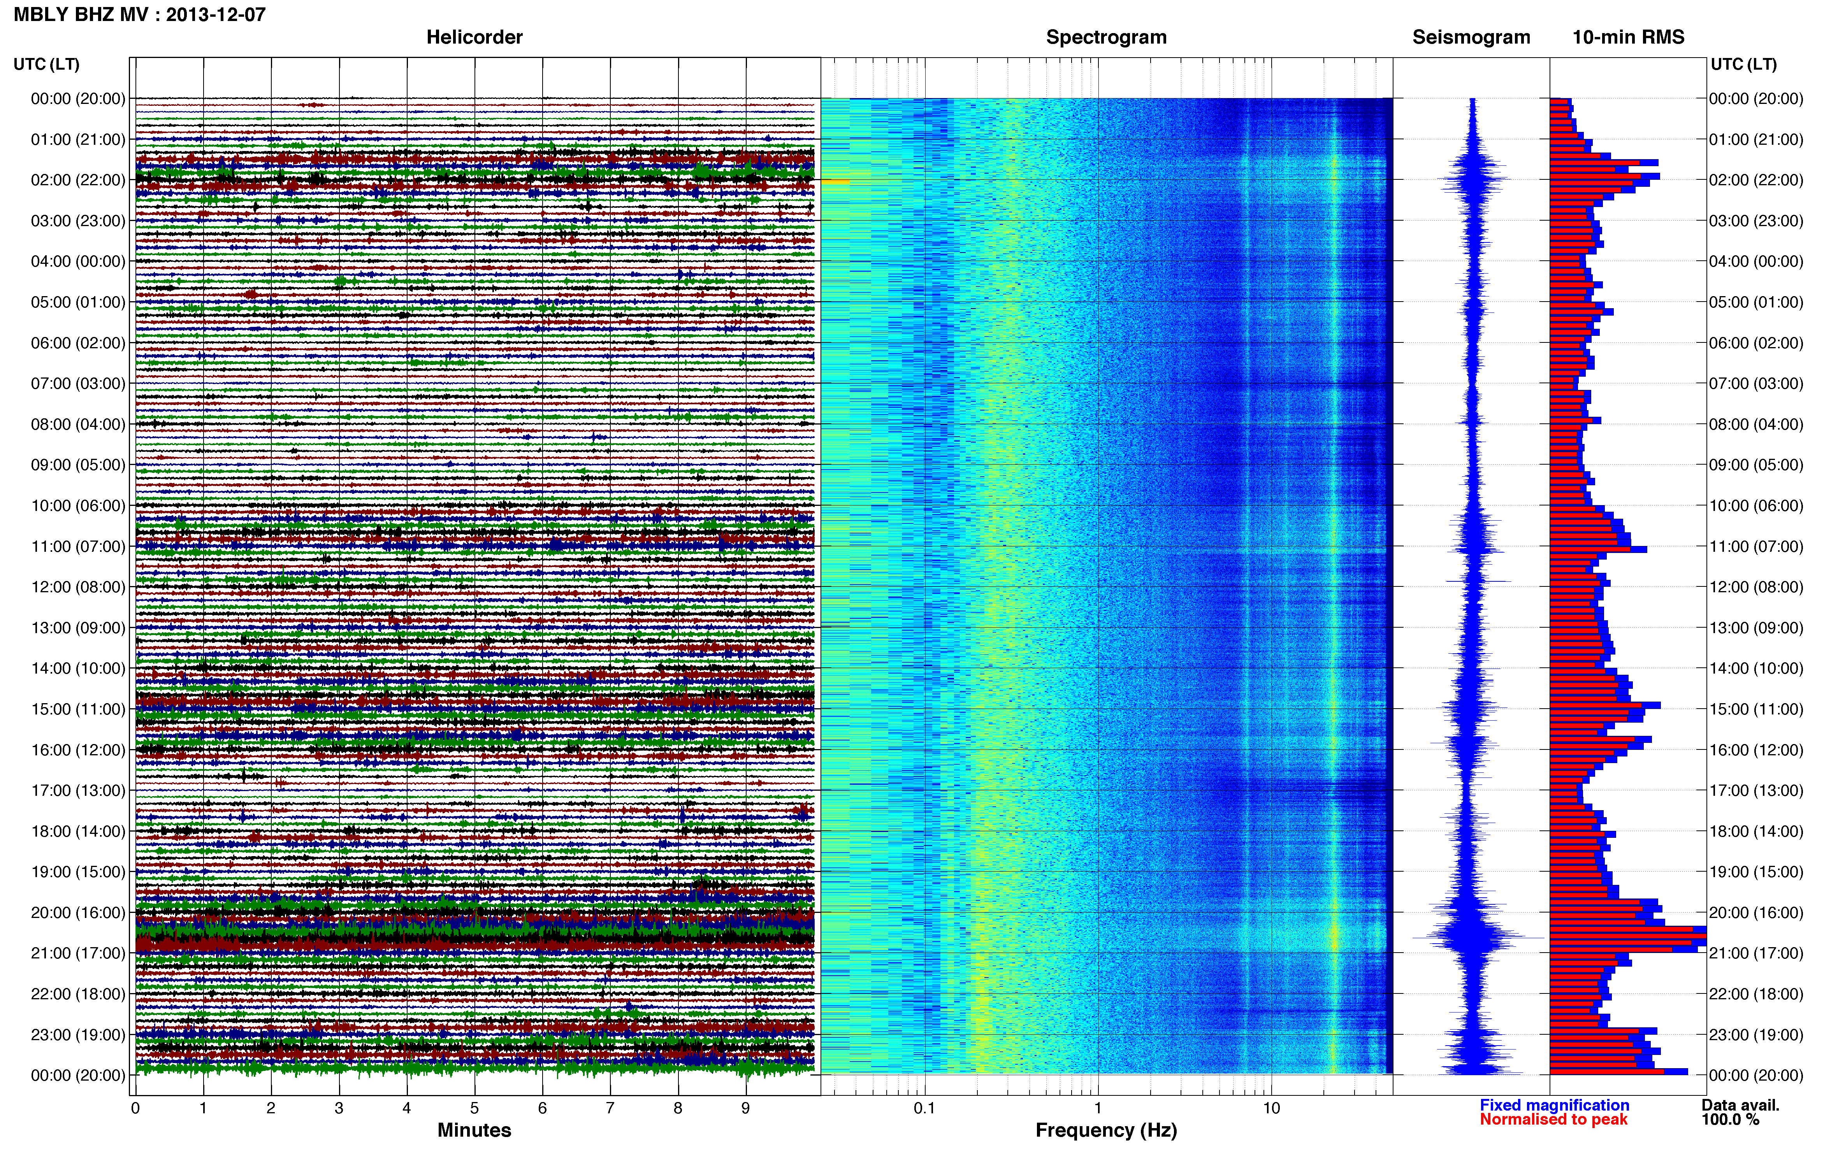
Task: Click the left '05:00 (01:00)' time label
Action: 78,302
